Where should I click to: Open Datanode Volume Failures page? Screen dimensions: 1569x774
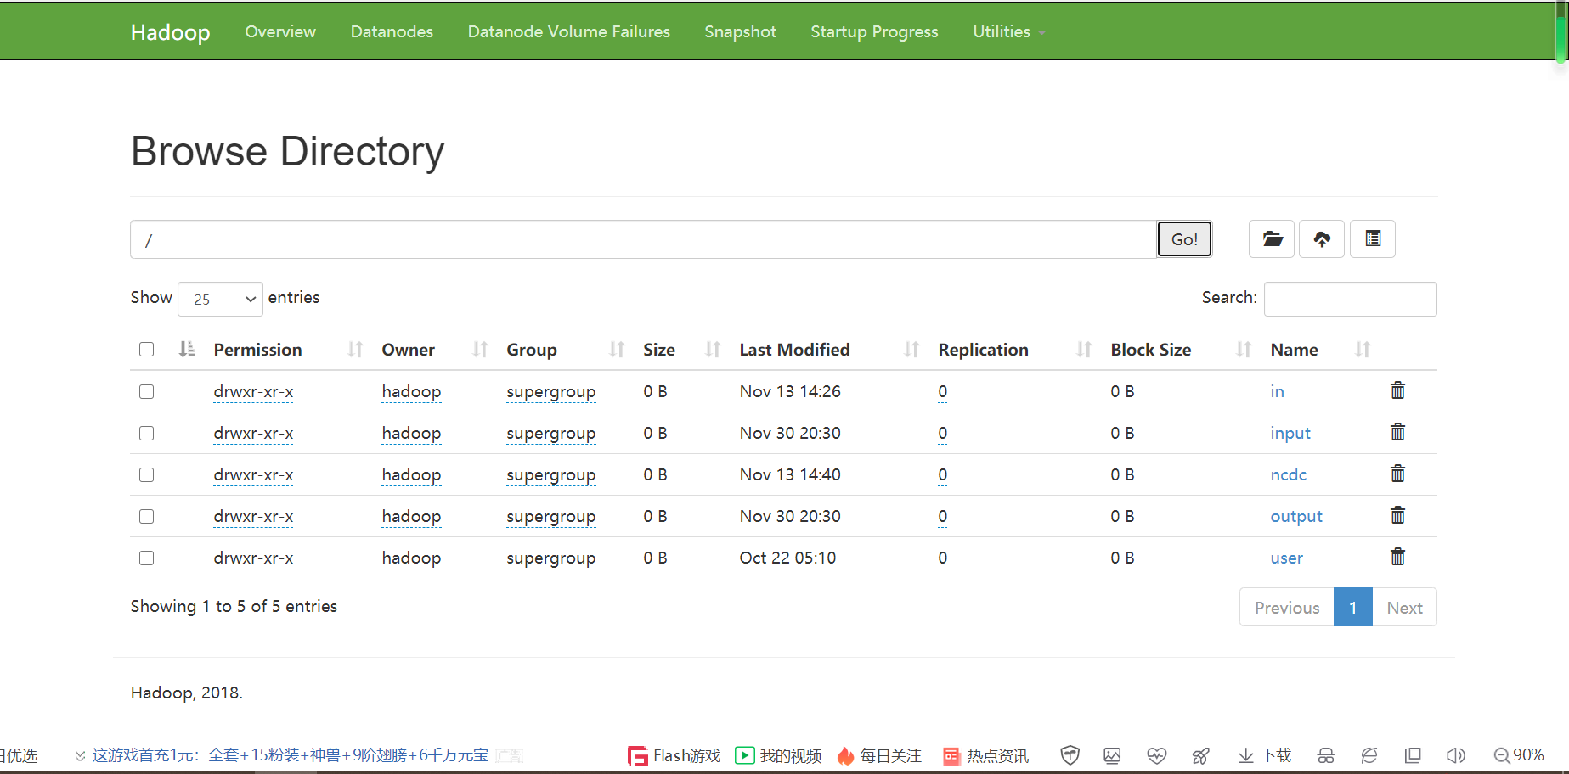pos(568,31)
